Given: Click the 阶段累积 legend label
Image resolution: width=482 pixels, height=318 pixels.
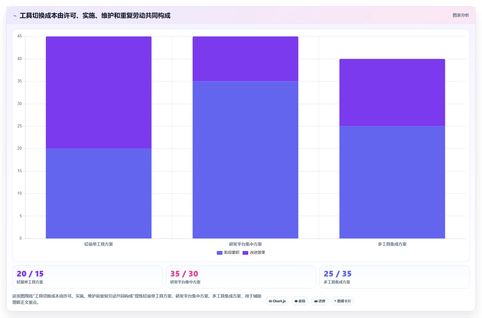Looking at the screenshot, I should [x=232, y=253].
